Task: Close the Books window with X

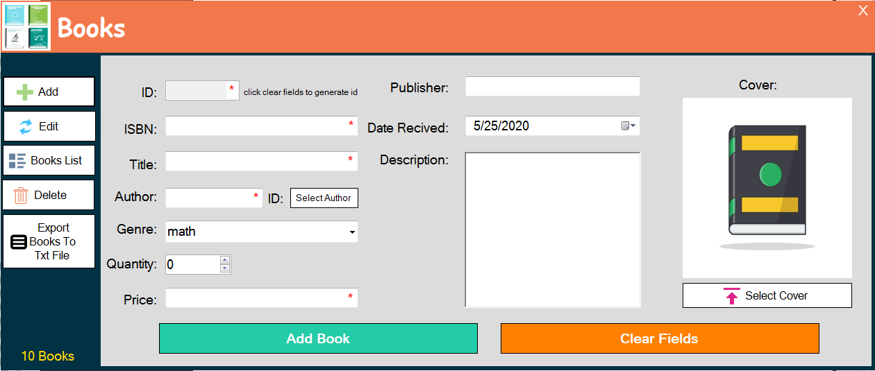Action: pyautogui.click(x=863, y=10)
